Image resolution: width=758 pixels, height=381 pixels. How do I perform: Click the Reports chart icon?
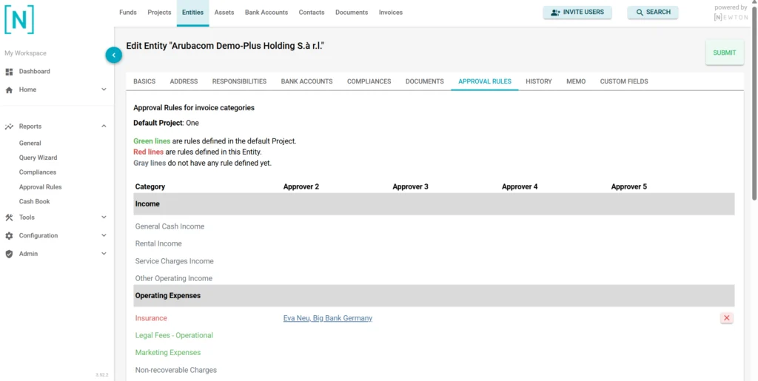9,127
